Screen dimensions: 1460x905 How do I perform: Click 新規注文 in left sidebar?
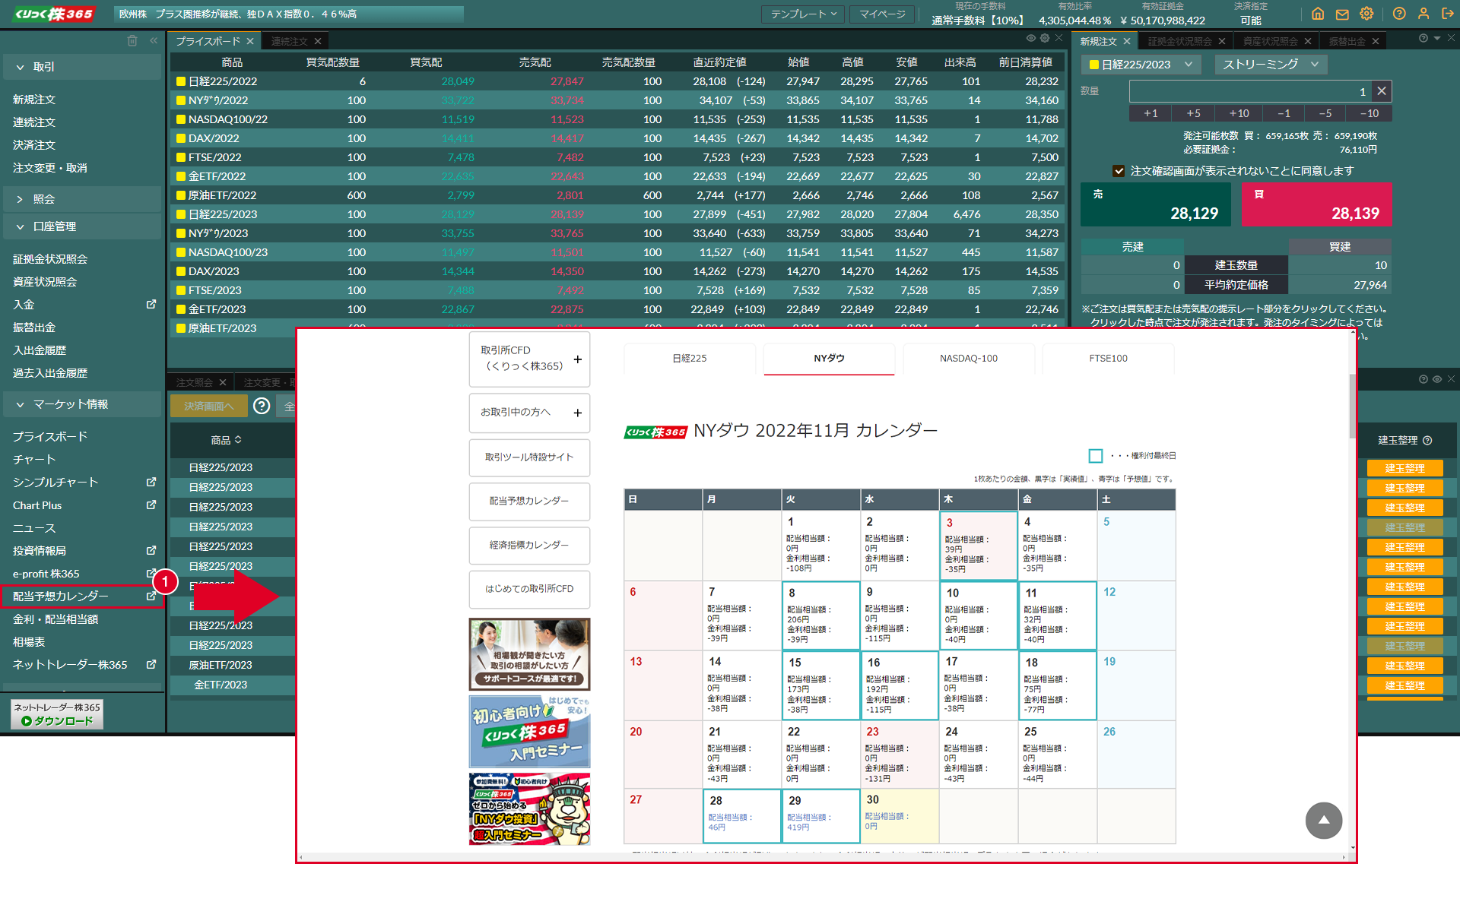(x=34, y=100)
